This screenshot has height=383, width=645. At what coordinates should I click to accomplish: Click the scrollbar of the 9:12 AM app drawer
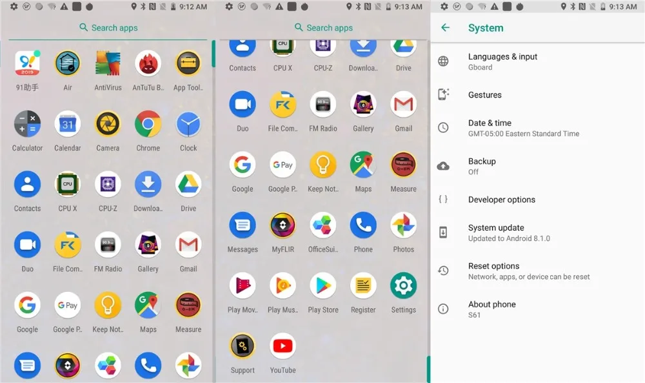213,54
